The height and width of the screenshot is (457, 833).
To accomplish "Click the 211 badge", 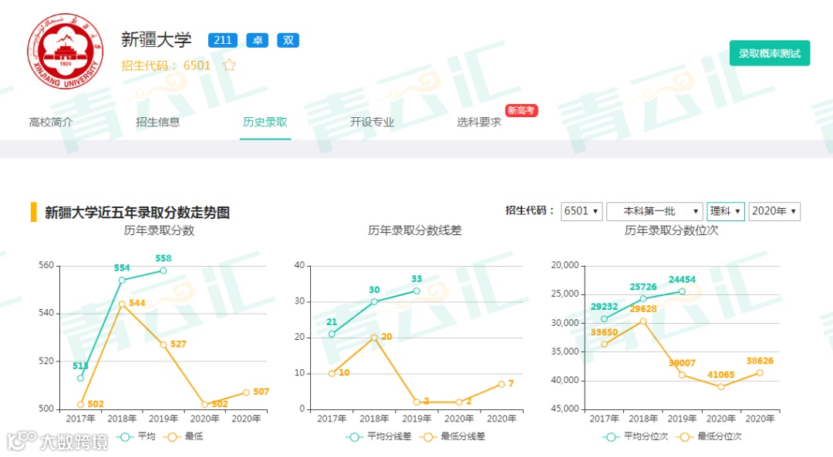I will (x=223, y=40).
